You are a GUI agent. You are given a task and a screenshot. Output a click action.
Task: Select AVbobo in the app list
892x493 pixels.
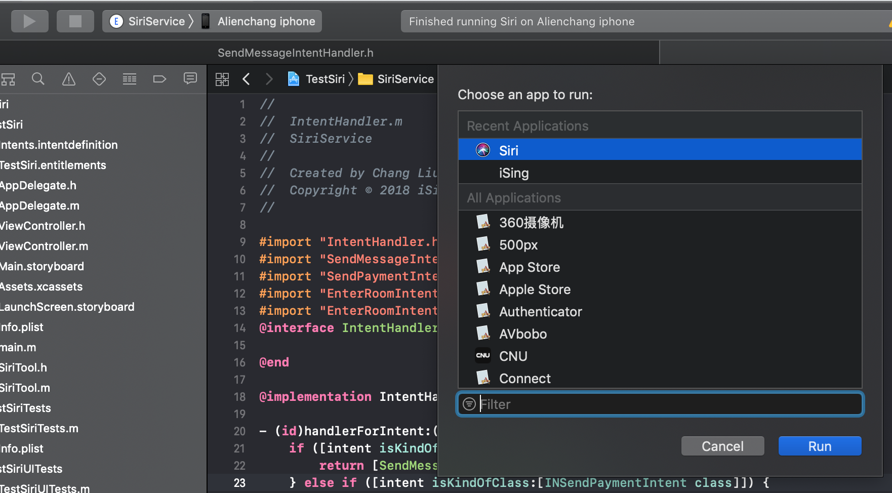click(660, 334)
